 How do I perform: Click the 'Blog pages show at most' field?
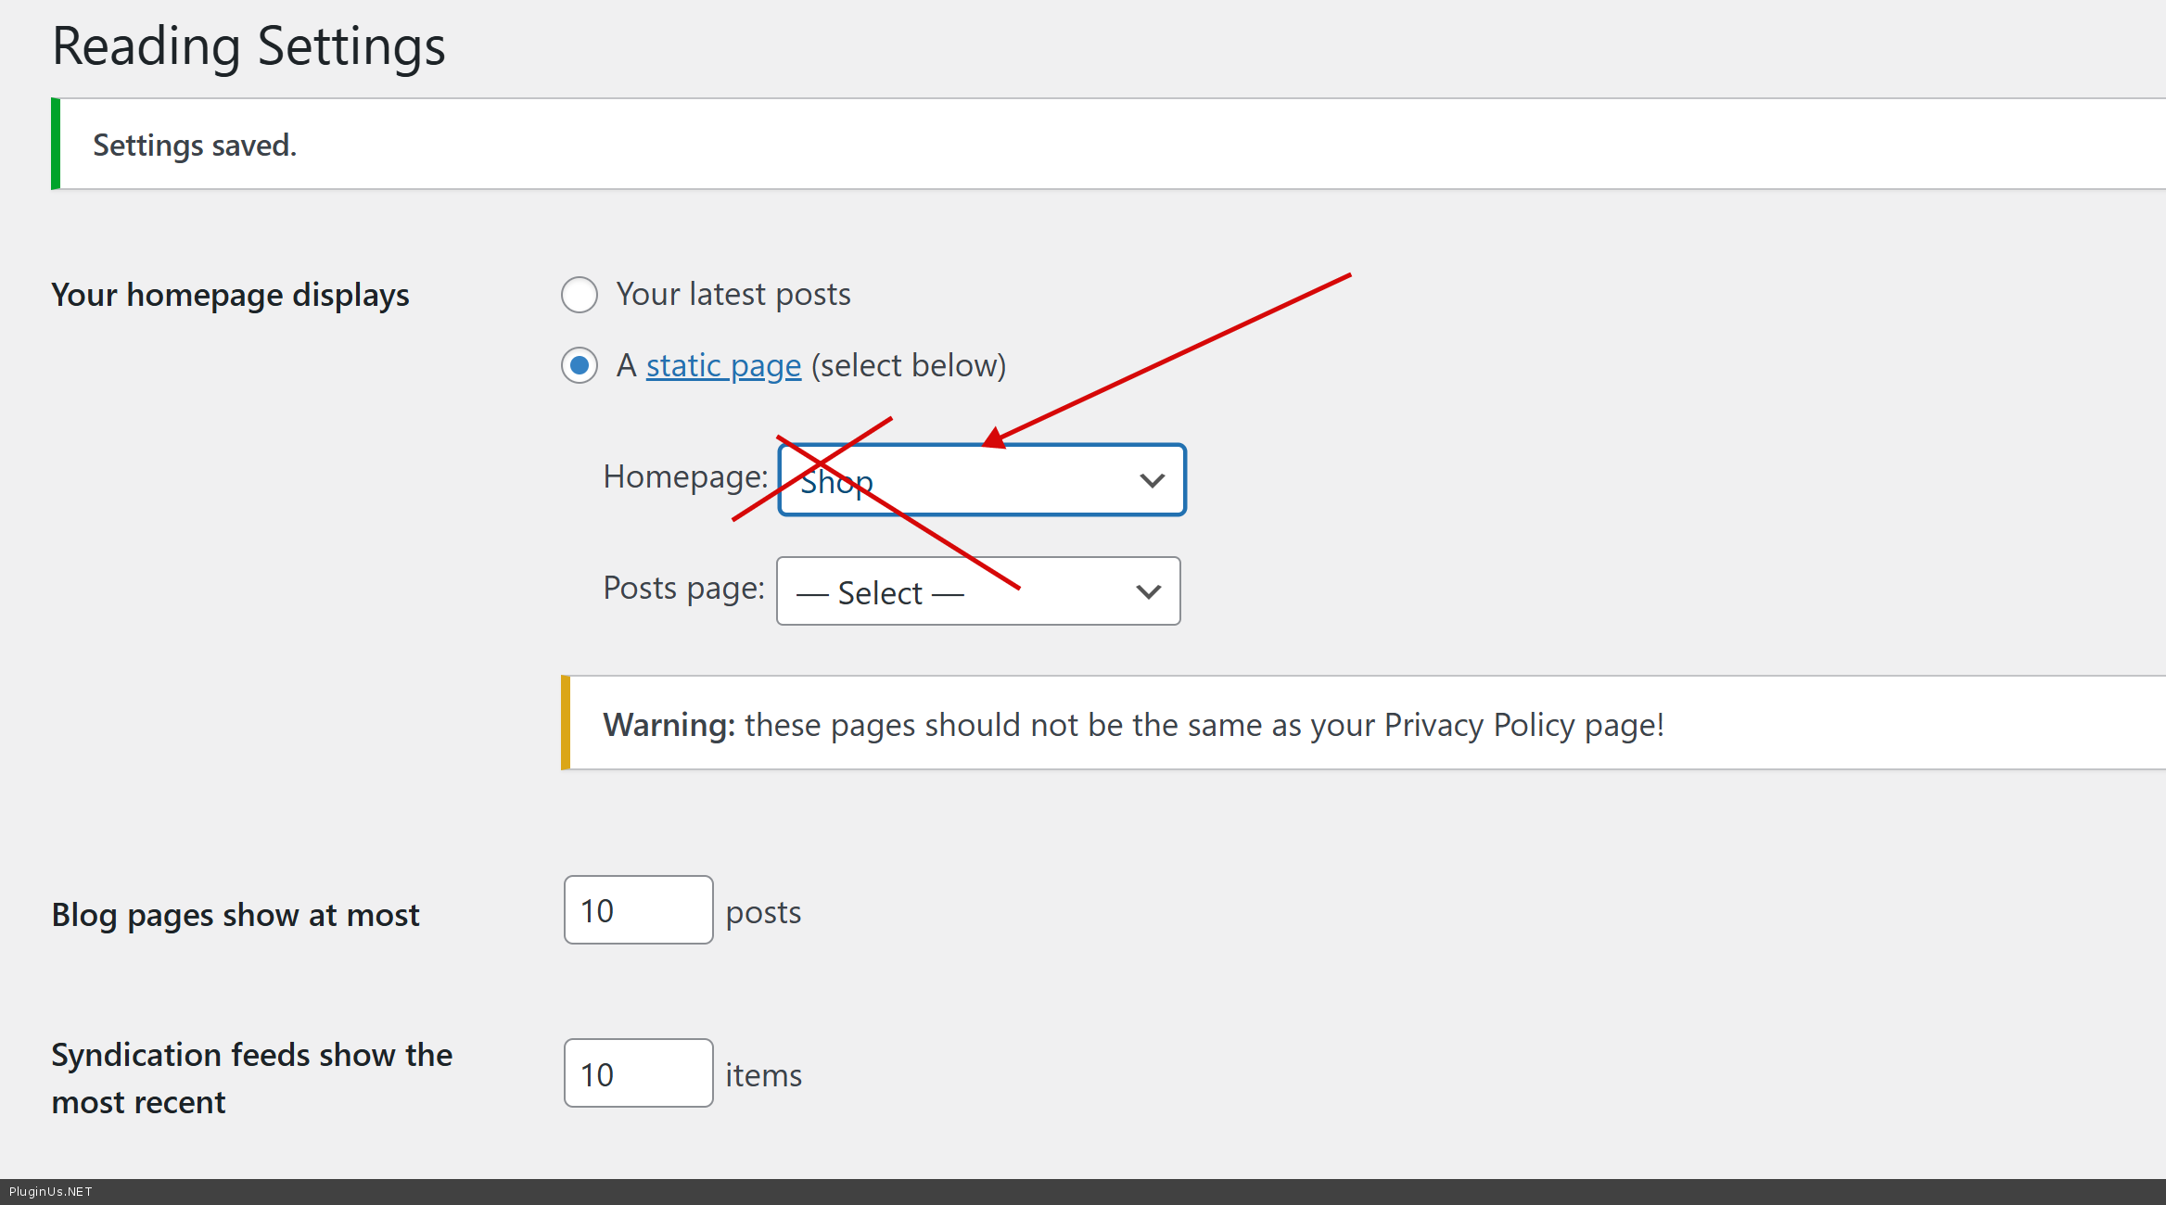(638, 910)
